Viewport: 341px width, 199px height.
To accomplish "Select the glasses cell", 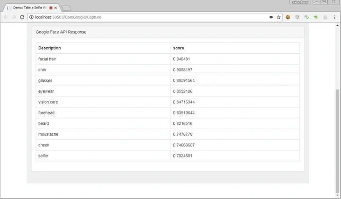I will [x=103, y=80].
